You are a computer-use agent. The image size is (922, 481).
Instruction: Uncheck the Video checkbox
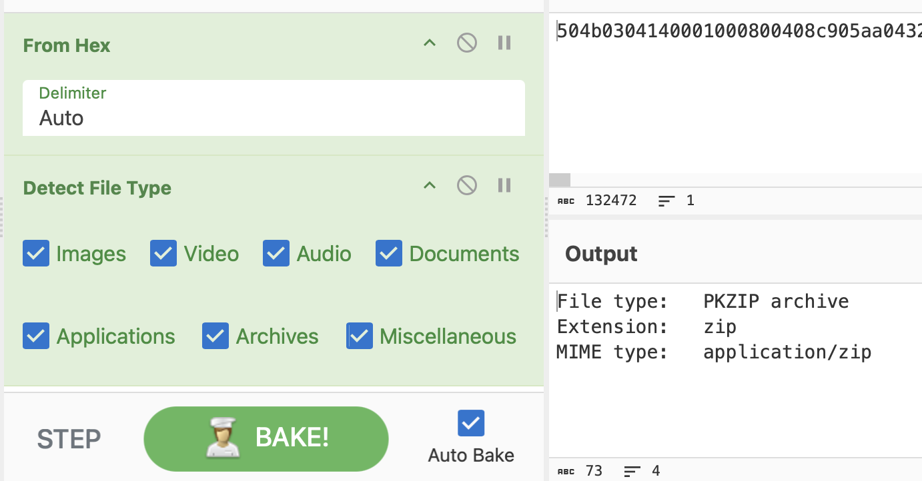163,254
